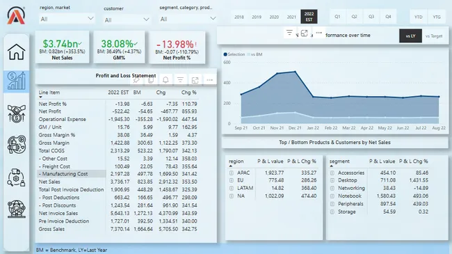Open the segment, category, product dropdown
Image resolution: width=452 pixels, height=254 pixels.
[188, 19]
